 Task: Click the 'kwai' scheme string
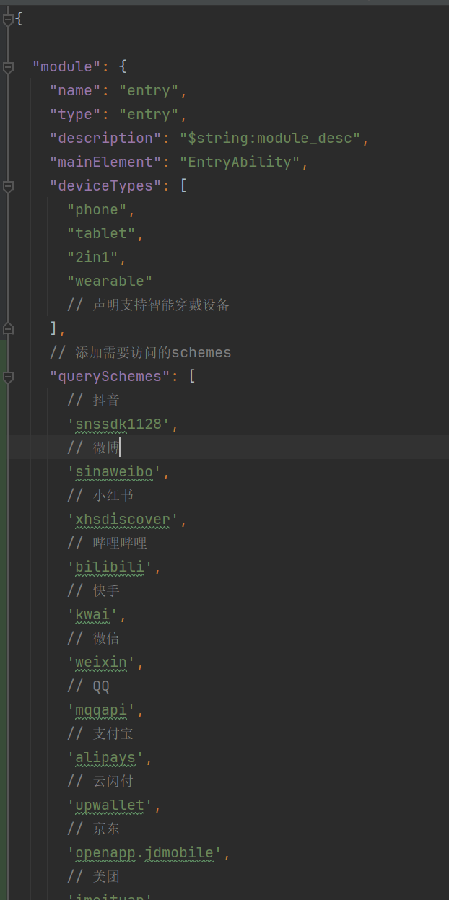[x=92, y=615]
